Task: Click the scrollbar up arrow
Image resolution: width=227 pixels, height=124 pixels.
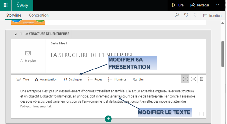Action: [223, 23]
